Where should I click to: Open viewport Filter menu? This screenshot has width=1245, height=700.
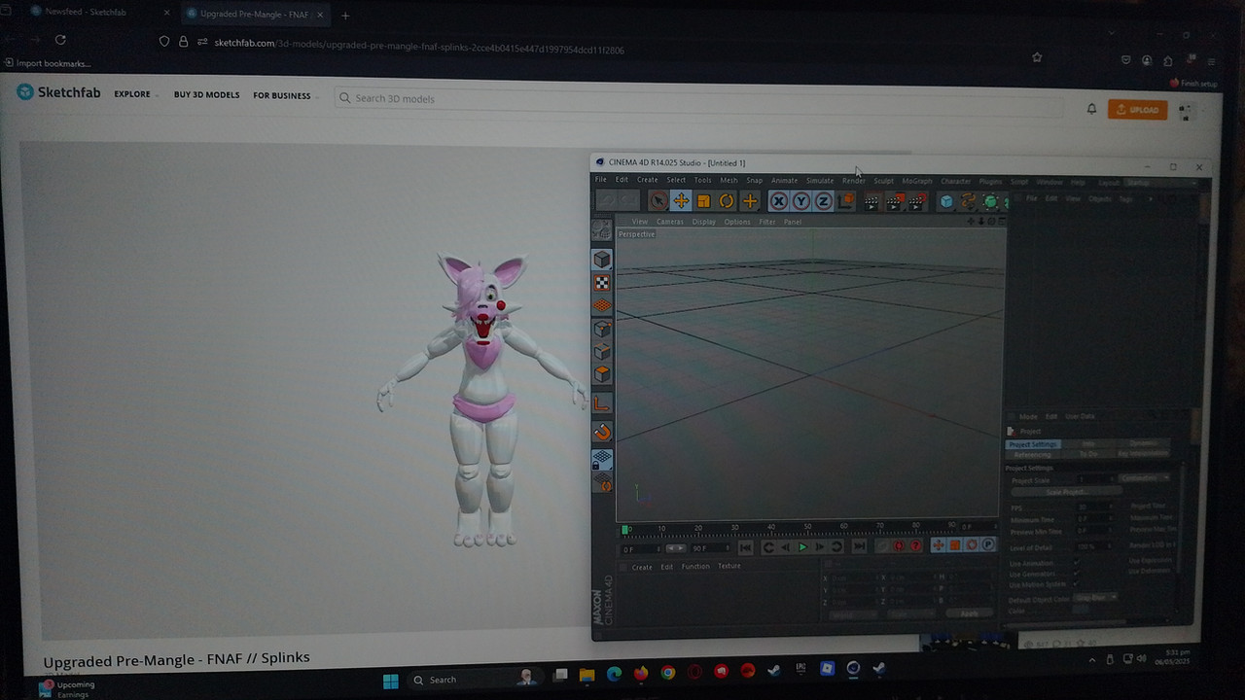tap(767, 222)
